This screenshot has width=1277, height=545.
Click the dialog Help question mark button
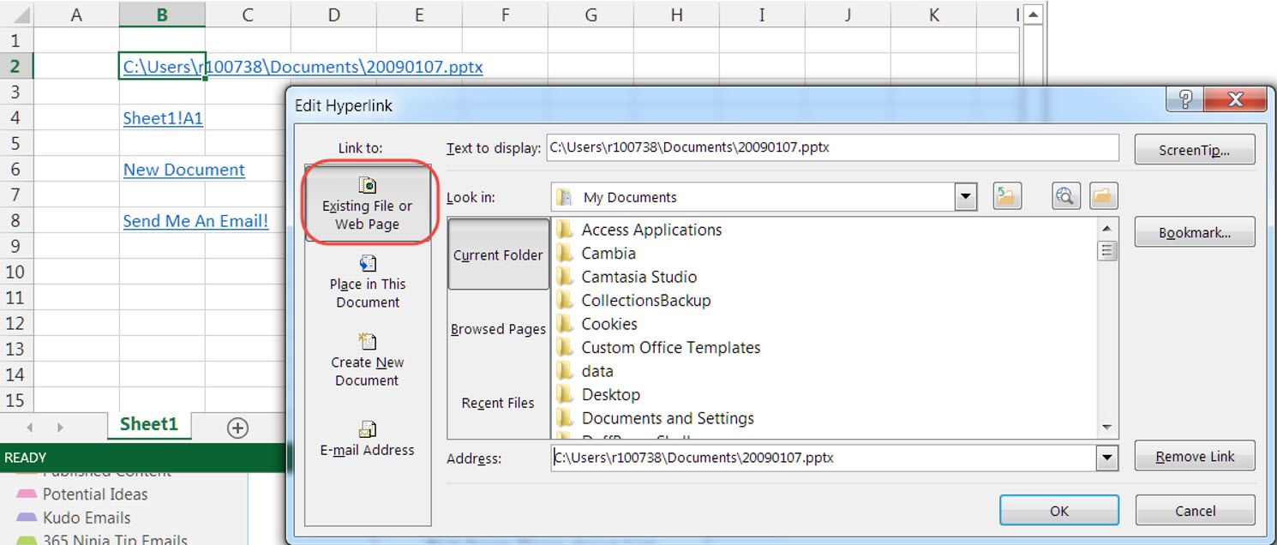click(x=1184, y=99)
